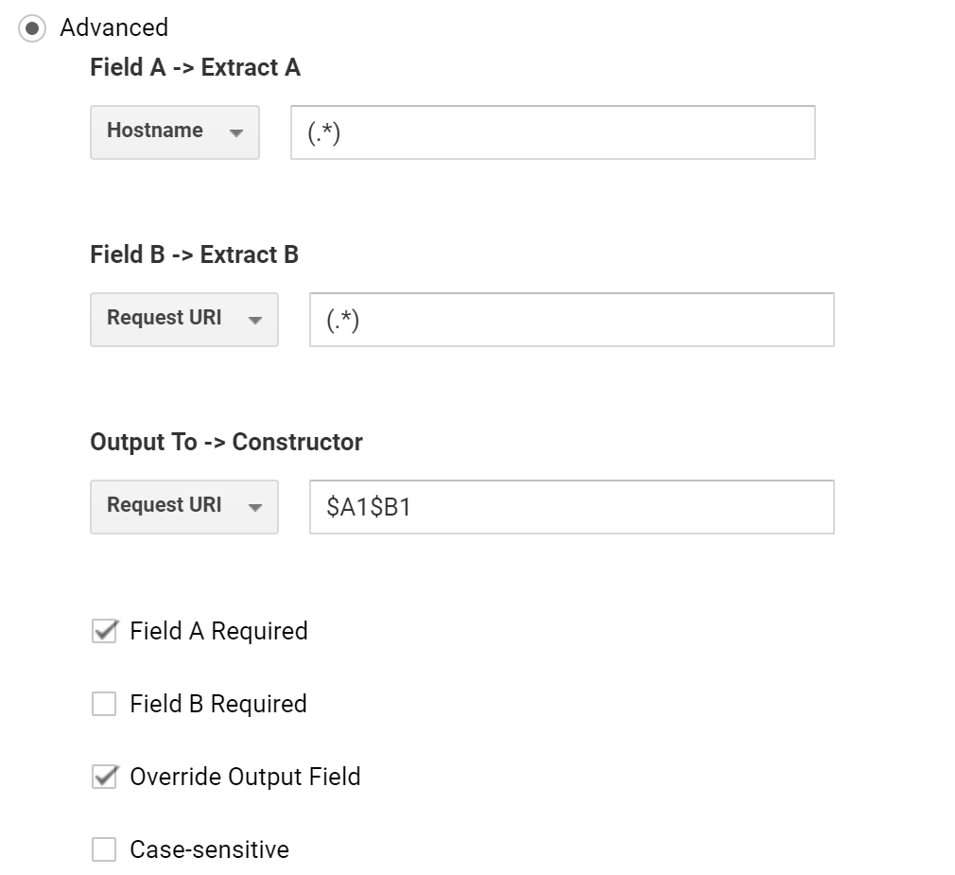Enable the Field B Required checkbox
The image size is (955, 875).
pyautogui.click(x=104, y=704)
